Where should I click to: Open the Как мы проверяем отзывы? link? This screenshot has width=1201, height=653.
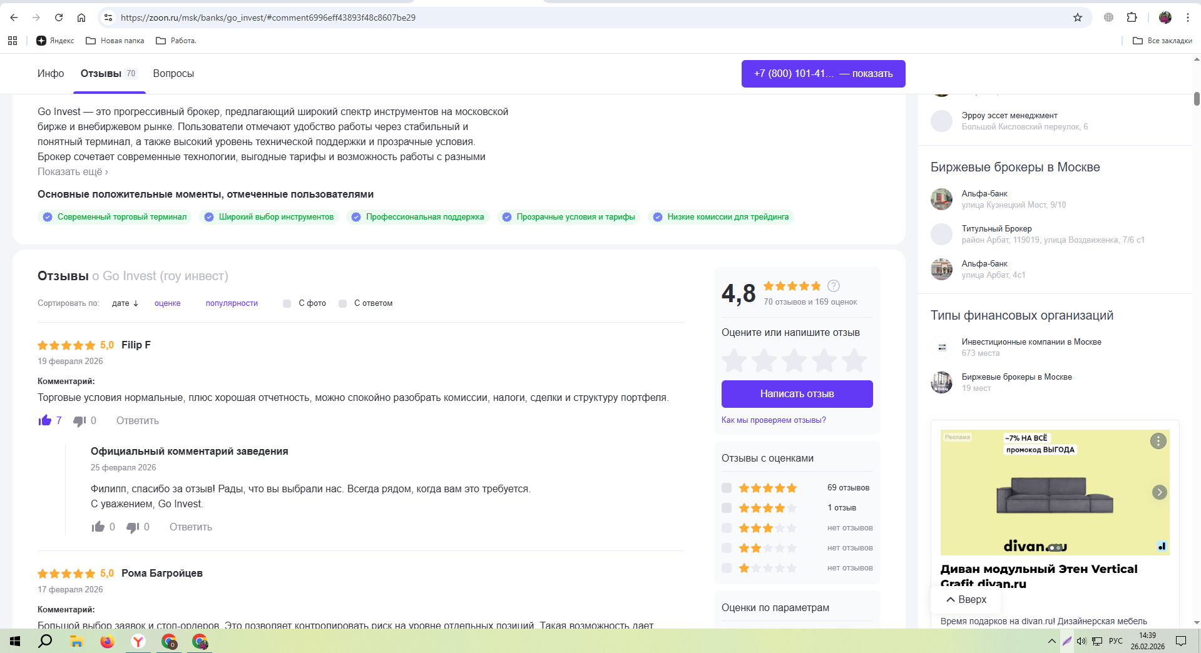774,420
